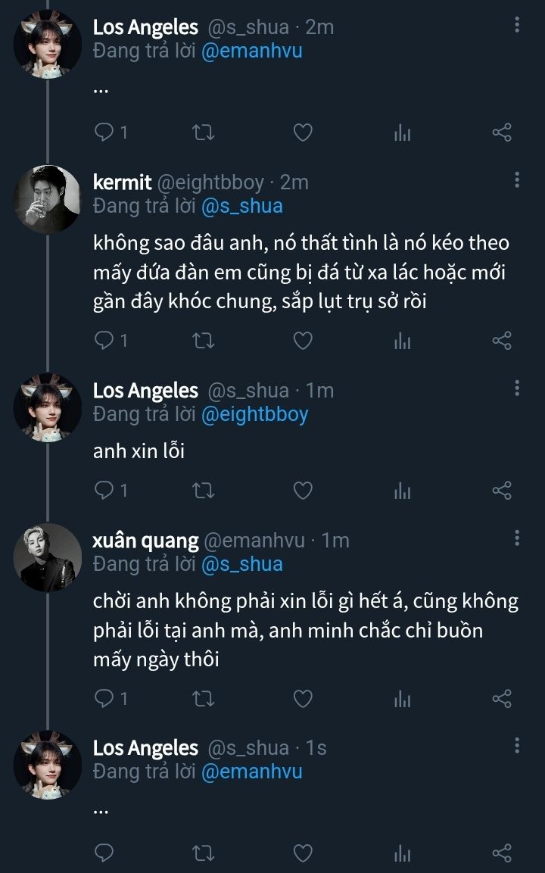Image resolution: width=545 pixels, height=873 pixels.
Task: View analytics of xuân quang's tweet
Action: tap(402, 698)
